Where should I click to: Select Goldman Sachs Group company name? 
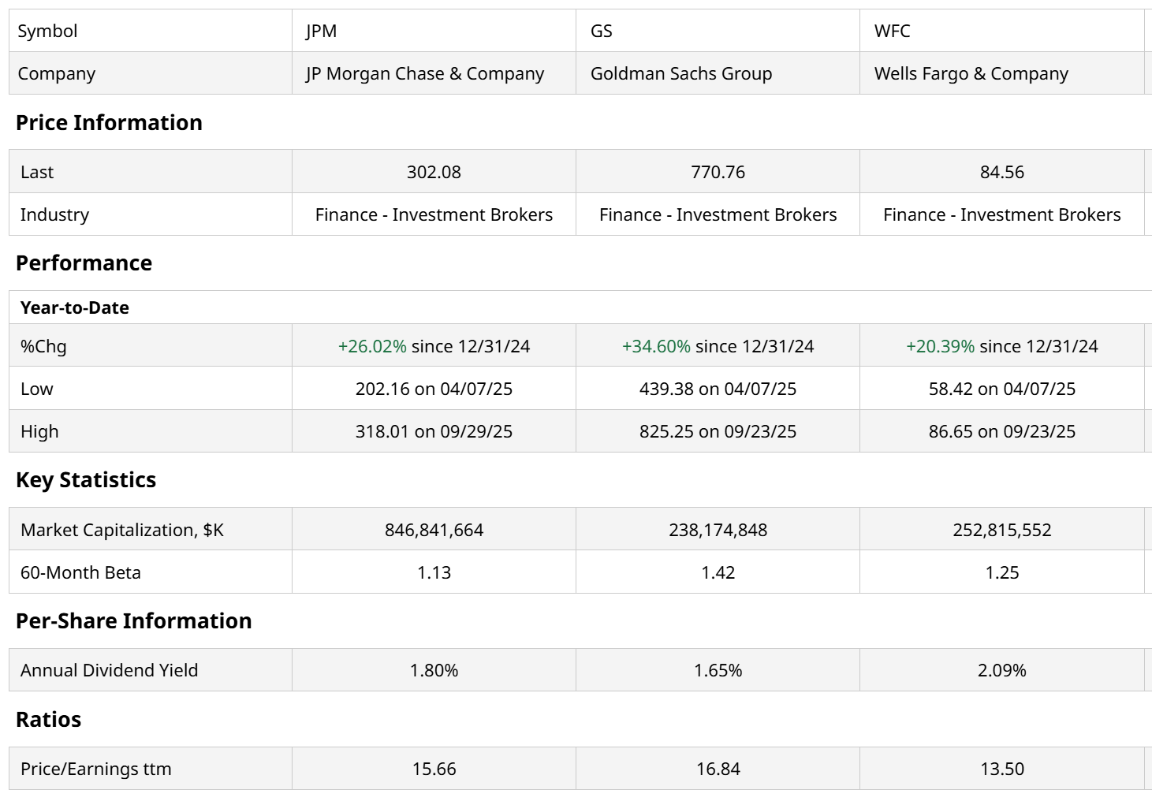[x=680, y=73]
